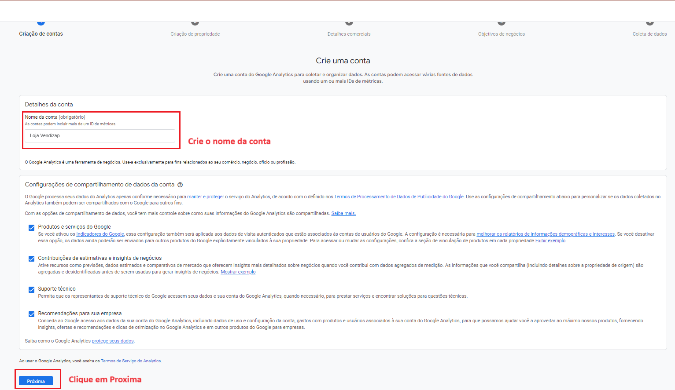Disable the Suporte técnico checkbox

[x=32, y=290]
